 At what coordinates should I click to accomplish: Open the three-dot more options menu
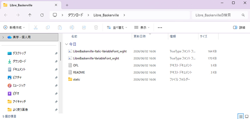(160, 27)
